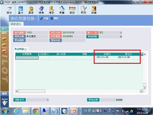
Task: Switch to the PILOT app taskbar button
Action: (x=64, y=111)
